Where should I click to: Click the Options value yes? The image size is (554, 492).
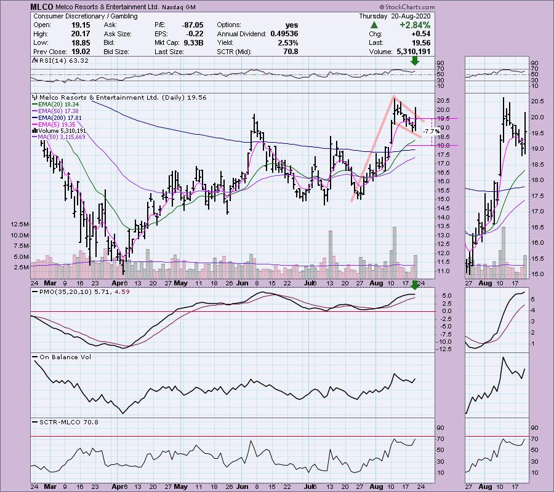click(292, 25)
